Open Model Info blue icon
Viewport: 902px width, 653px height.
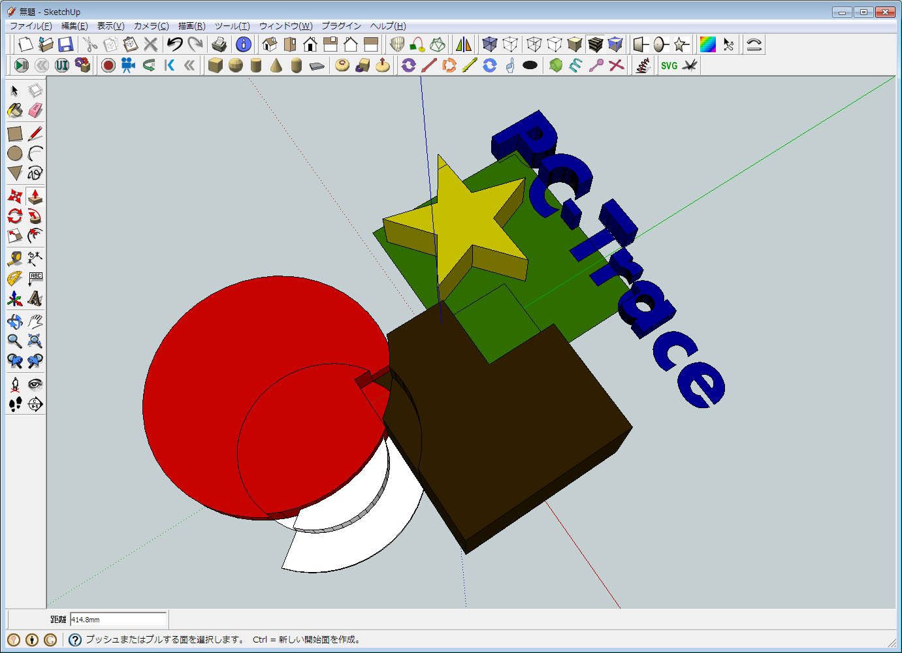coord(244,44)
